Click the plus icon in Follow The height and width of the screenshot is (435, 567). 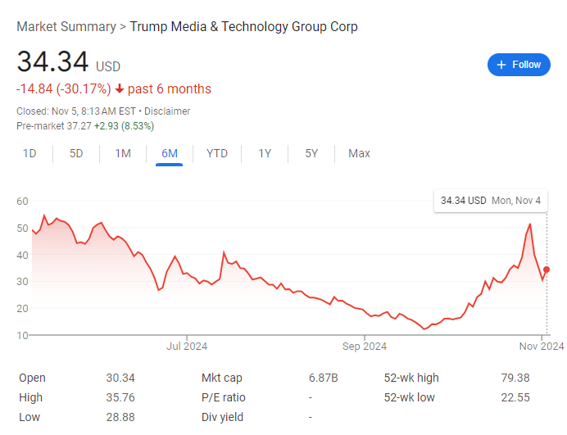tap(501, 65)
